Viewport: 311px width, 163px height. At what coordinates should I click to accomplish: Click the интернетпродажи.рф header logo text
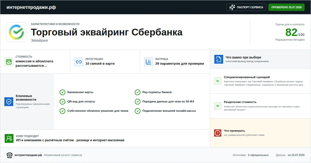point(31,7)
